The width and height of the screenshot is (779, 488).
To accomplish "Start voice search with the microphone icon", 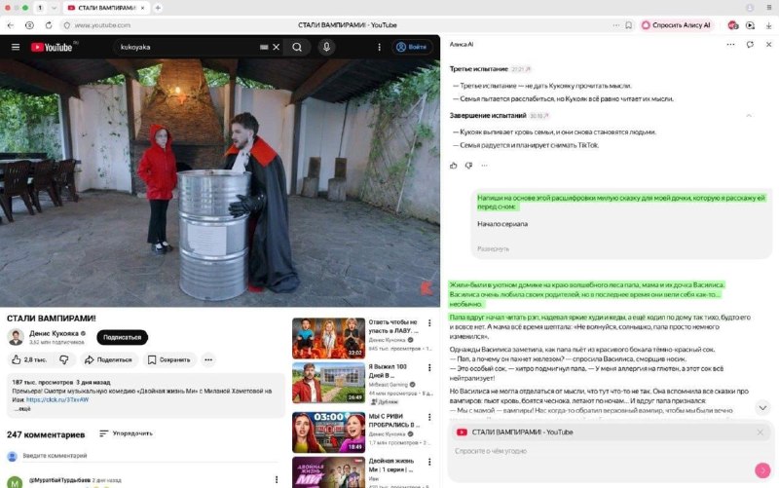I will tap(326, 47).
